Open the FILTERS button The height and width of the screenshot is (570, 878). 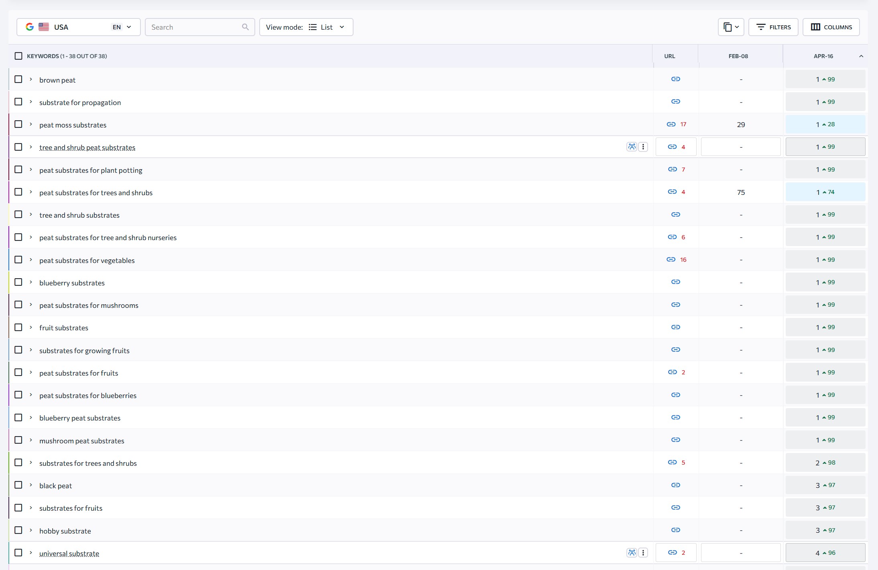(773, 27)
